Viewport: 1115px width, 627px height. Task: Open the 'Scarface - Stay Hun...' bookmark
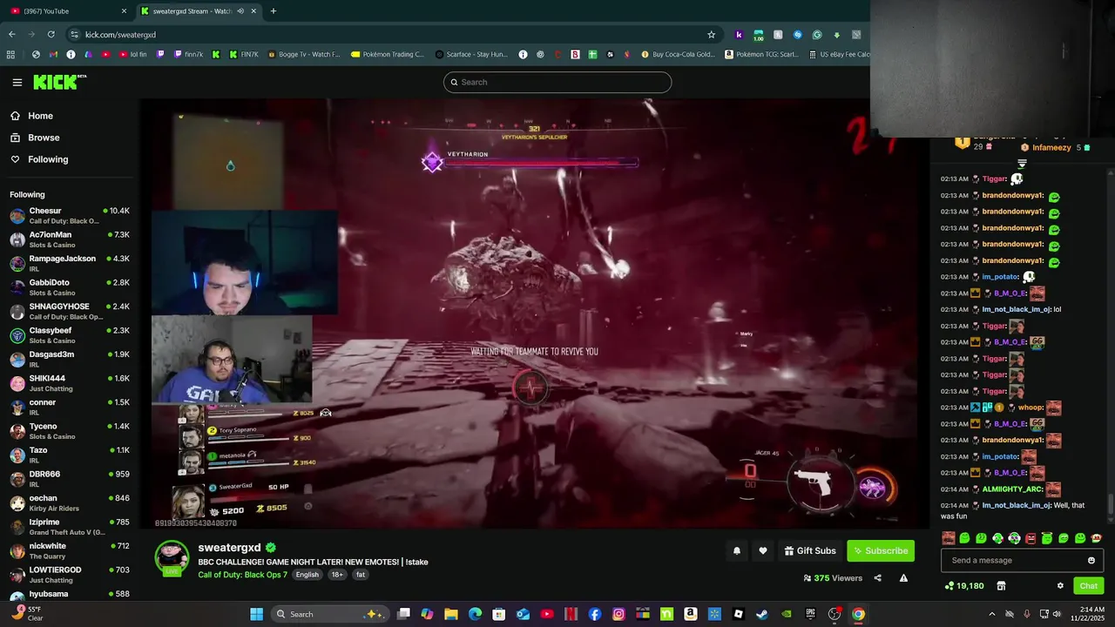point(470,54)
